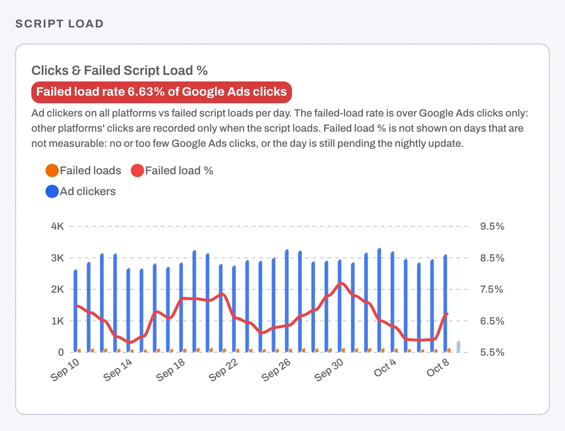Click the red failed load rate 6.63% badge
Viewport: 565px width, 431px height.
162,92
